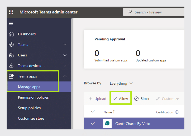The image size is (191, 136).
Task: Toggle the select-all checkmark in table header
Action: click(x=93, y=111)
